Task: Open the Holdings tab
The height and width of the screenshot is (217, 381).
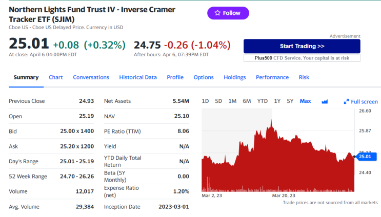Action: coord(235,77)
